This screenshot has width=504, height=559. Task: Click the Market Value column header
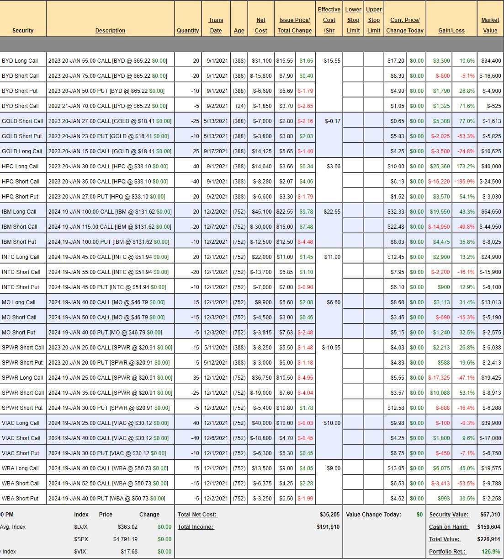click(490, 26)
